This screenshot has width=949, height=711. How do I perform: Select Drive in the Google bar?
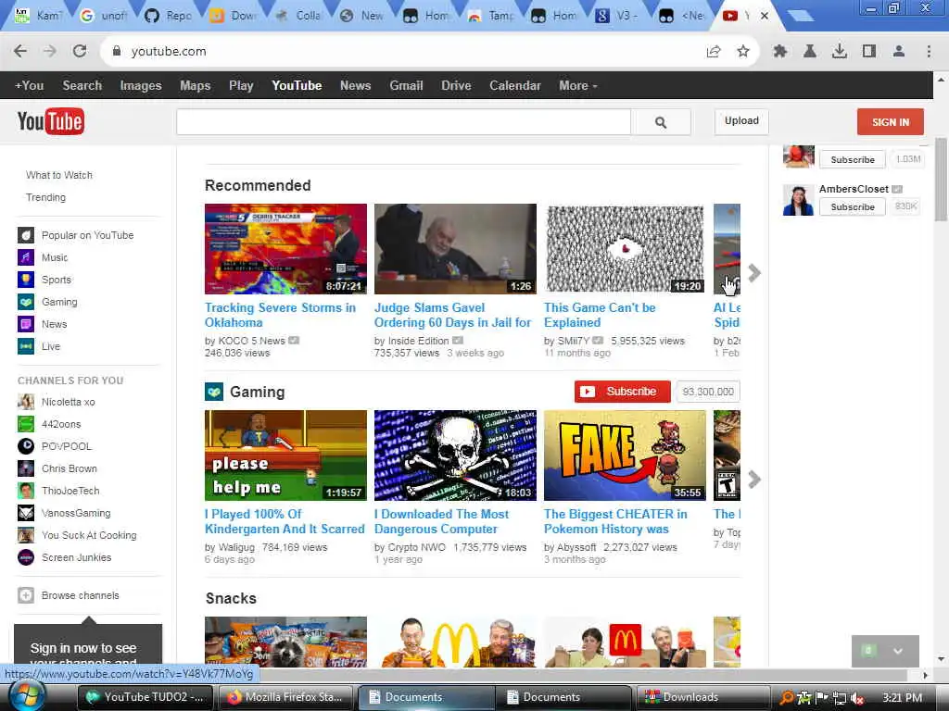456,85
